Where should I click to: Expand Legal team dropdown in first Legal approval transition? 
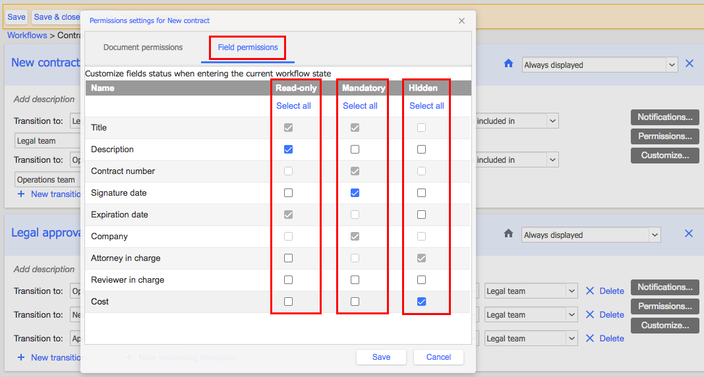531,291
